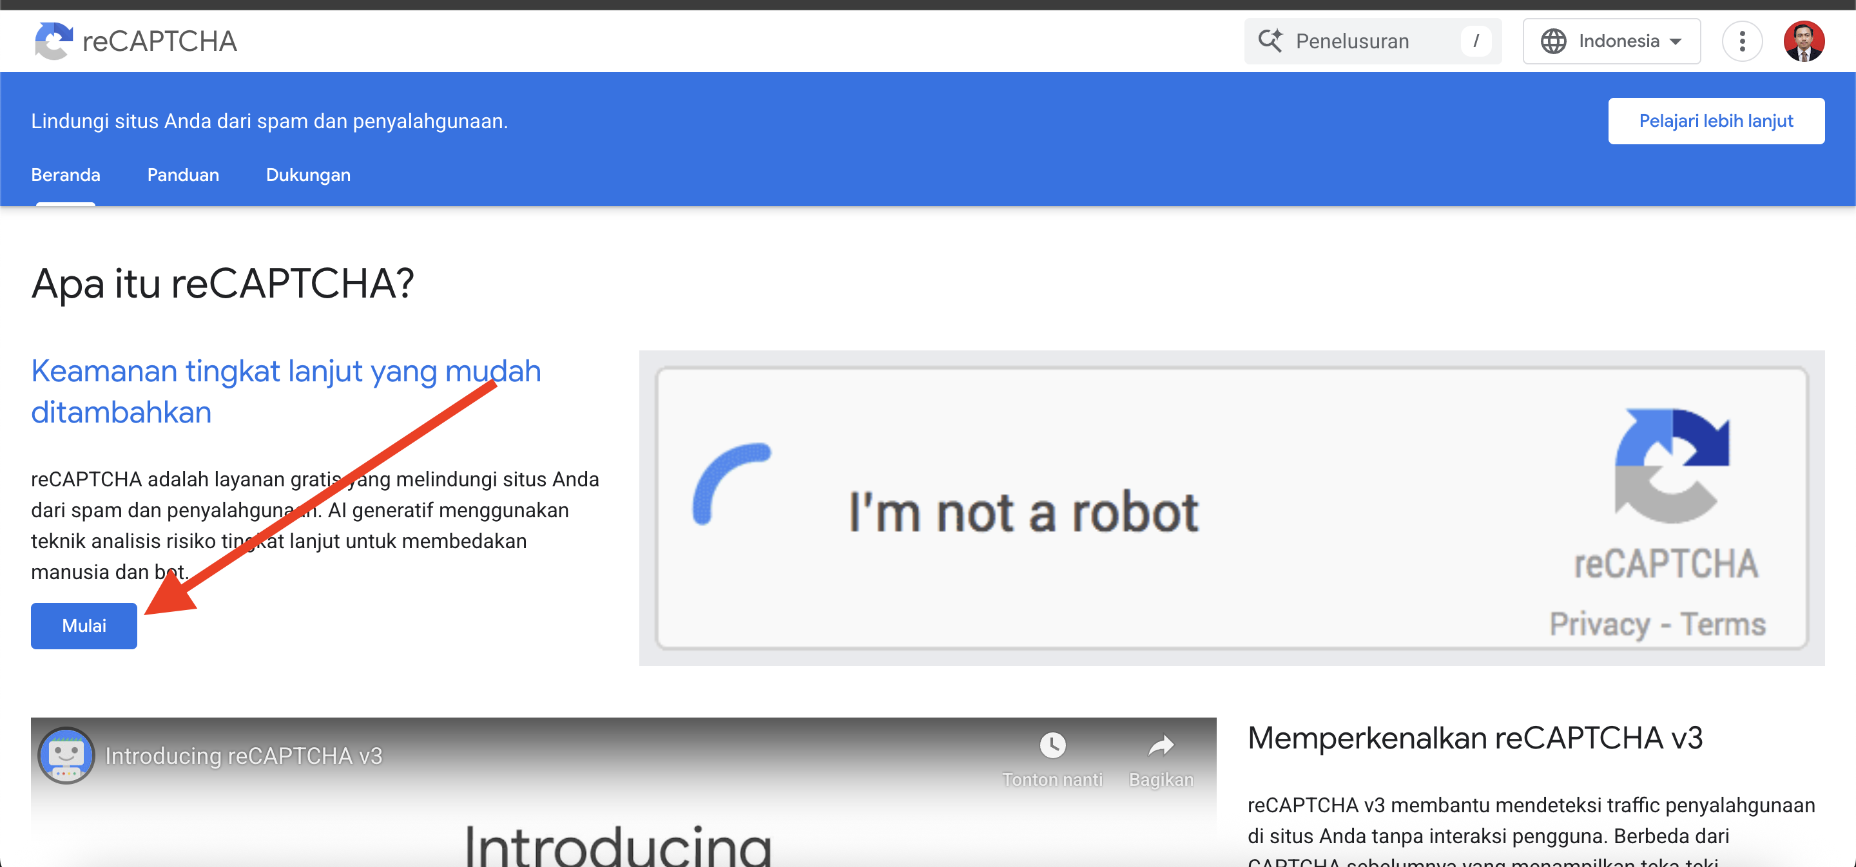Click the robot channel avatar on the video
The height and width of the screenshot is (867, 1856).
coord(68,756)
